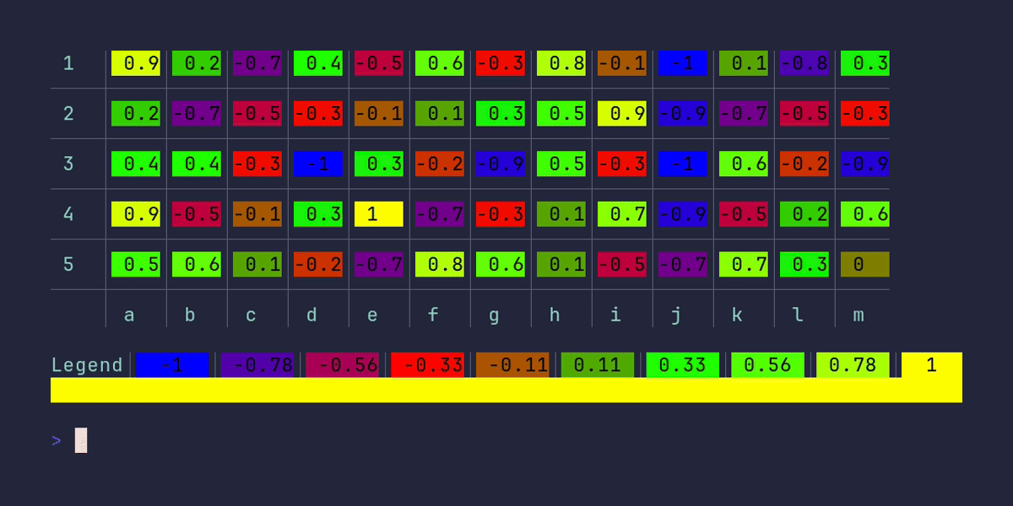Image resolution: width=1013 pixels, height=506 pixels.
Task: Select row label 1
Action: point(68,62)
